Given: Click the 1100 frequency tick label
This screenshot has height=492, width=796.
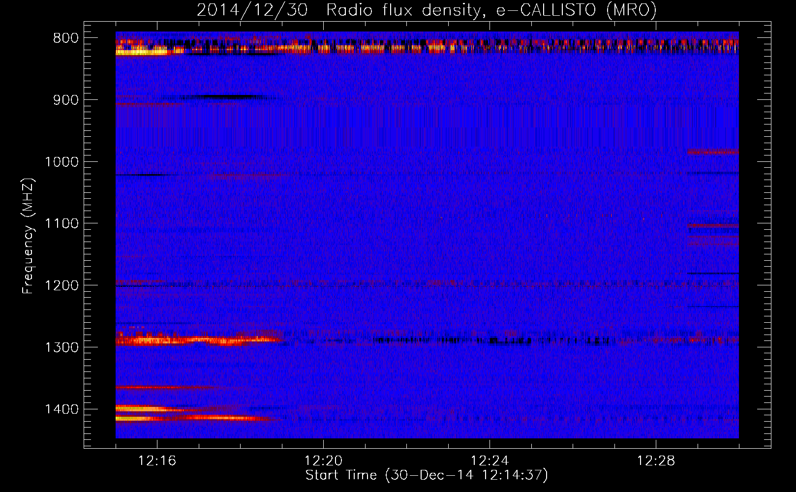Looking at the screenshot, I should tap(61, 223).
